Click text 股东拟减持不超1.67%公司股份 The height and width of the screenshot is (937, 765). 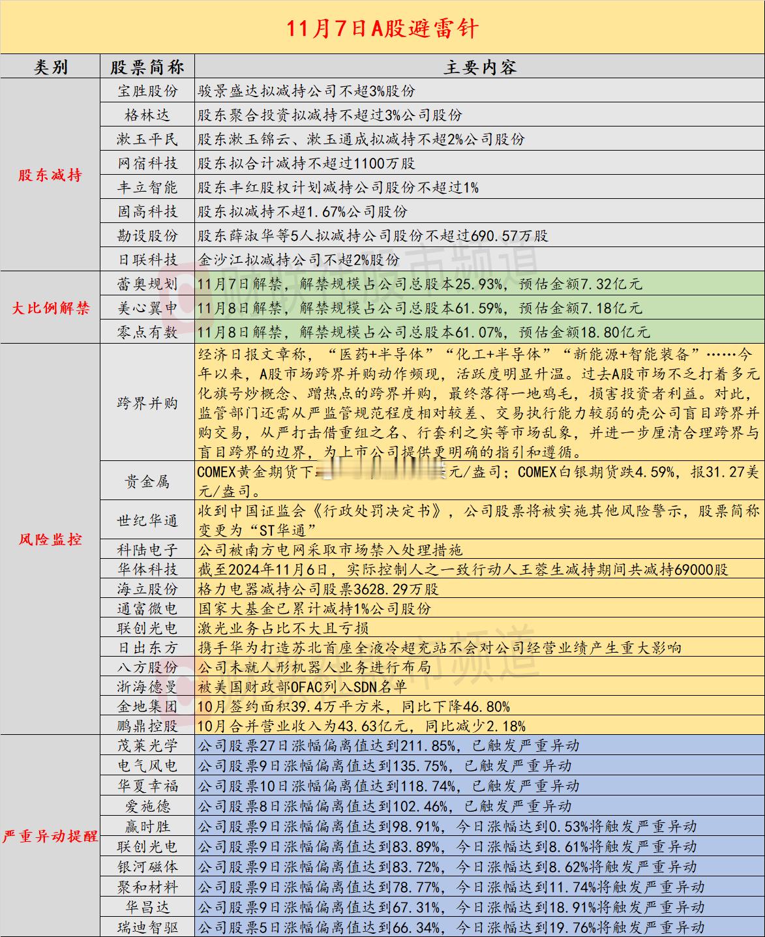click(303, 211)
